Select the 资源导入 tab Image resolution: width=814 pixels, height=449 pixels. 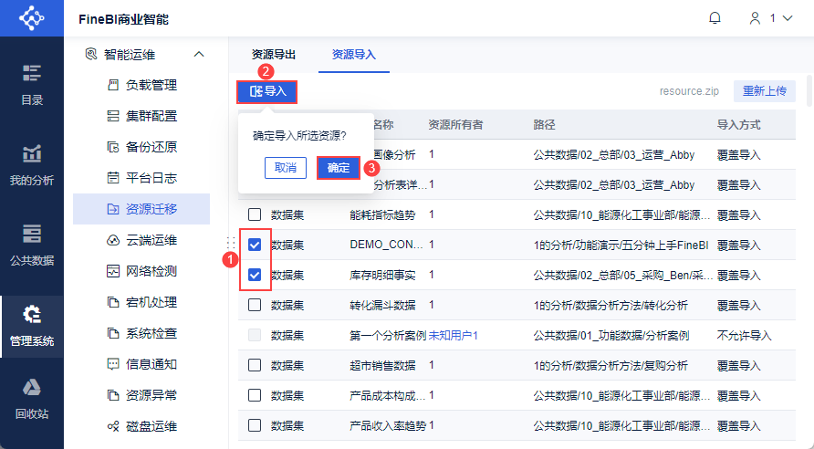pos(354,55)
